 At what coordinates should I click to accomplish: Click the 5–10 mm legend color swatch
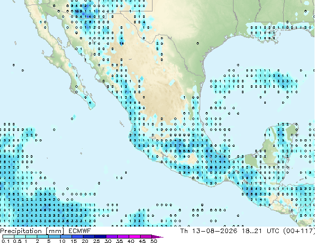[x=54, y=237]
